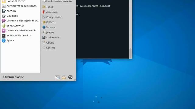Click the administrador username label

pos(13,77)
